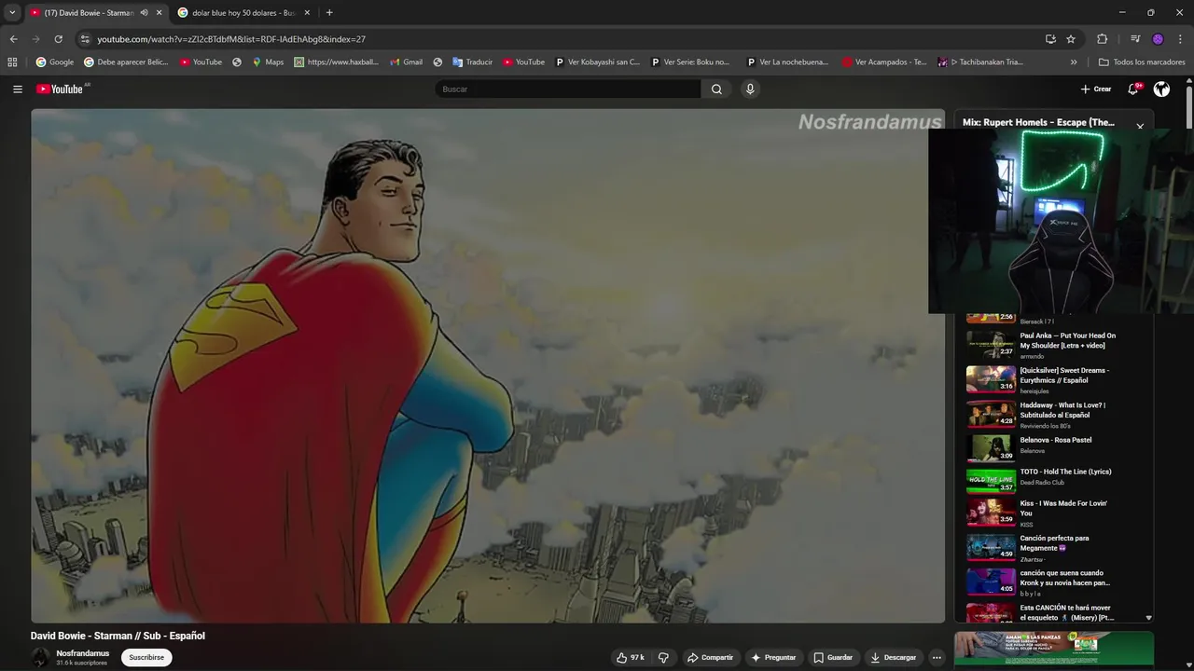Go to the YouTube home logo
1194x671 pixels.
pos(62,89)
